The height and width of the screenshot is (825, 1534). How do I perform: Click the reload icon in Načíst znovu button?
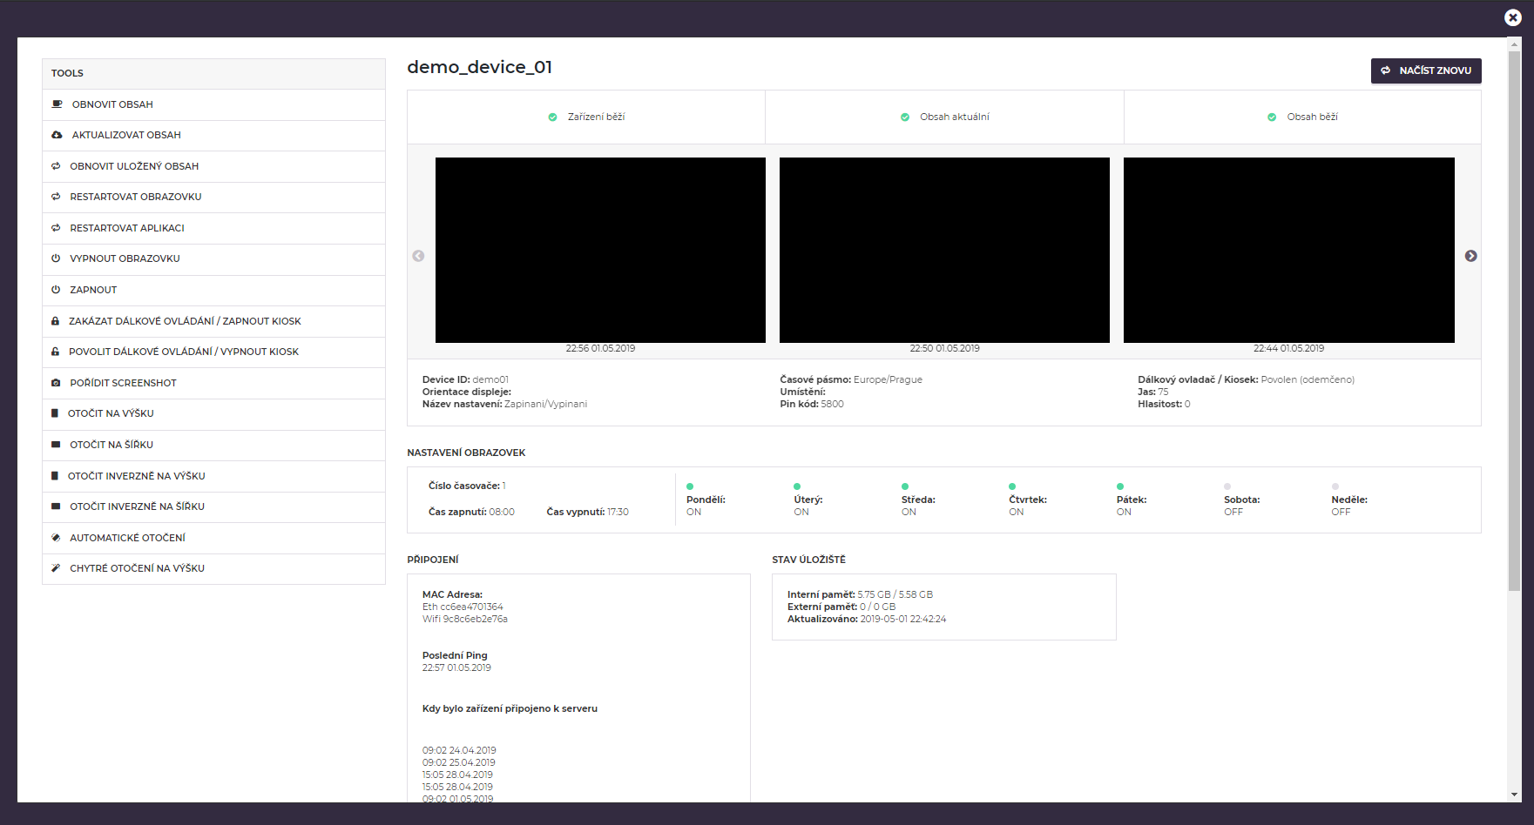(x=1386, y=70)
